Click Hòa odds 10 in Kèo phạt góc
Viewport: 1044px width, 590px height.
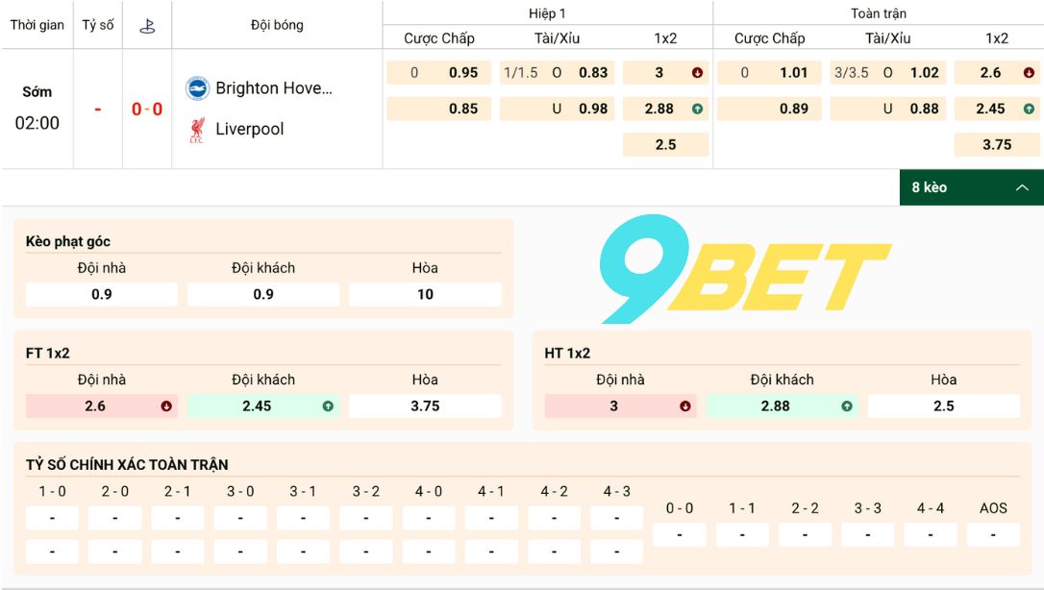(426, 294)
